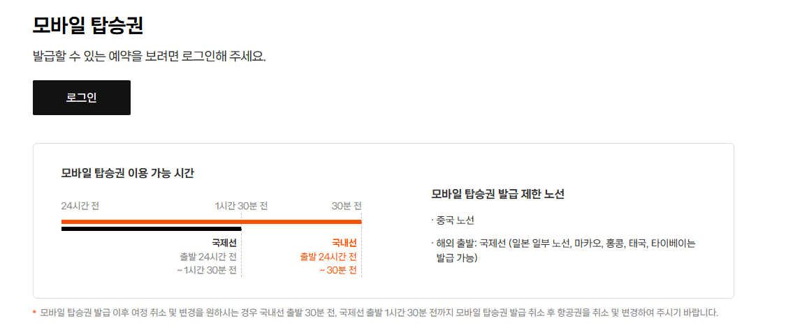Click the orange ~30분 전 text

point(338,271)
